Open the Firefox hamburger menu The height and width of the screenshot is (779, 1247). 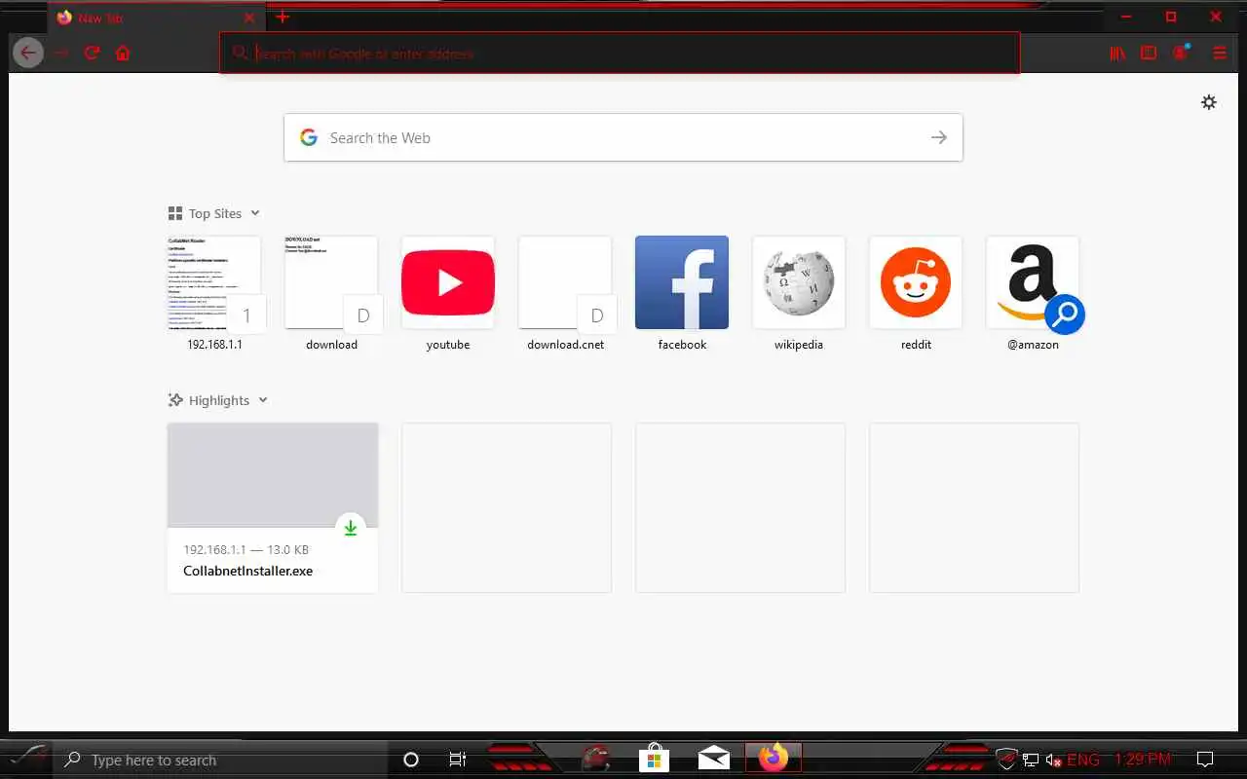(x=1220, y=53)
